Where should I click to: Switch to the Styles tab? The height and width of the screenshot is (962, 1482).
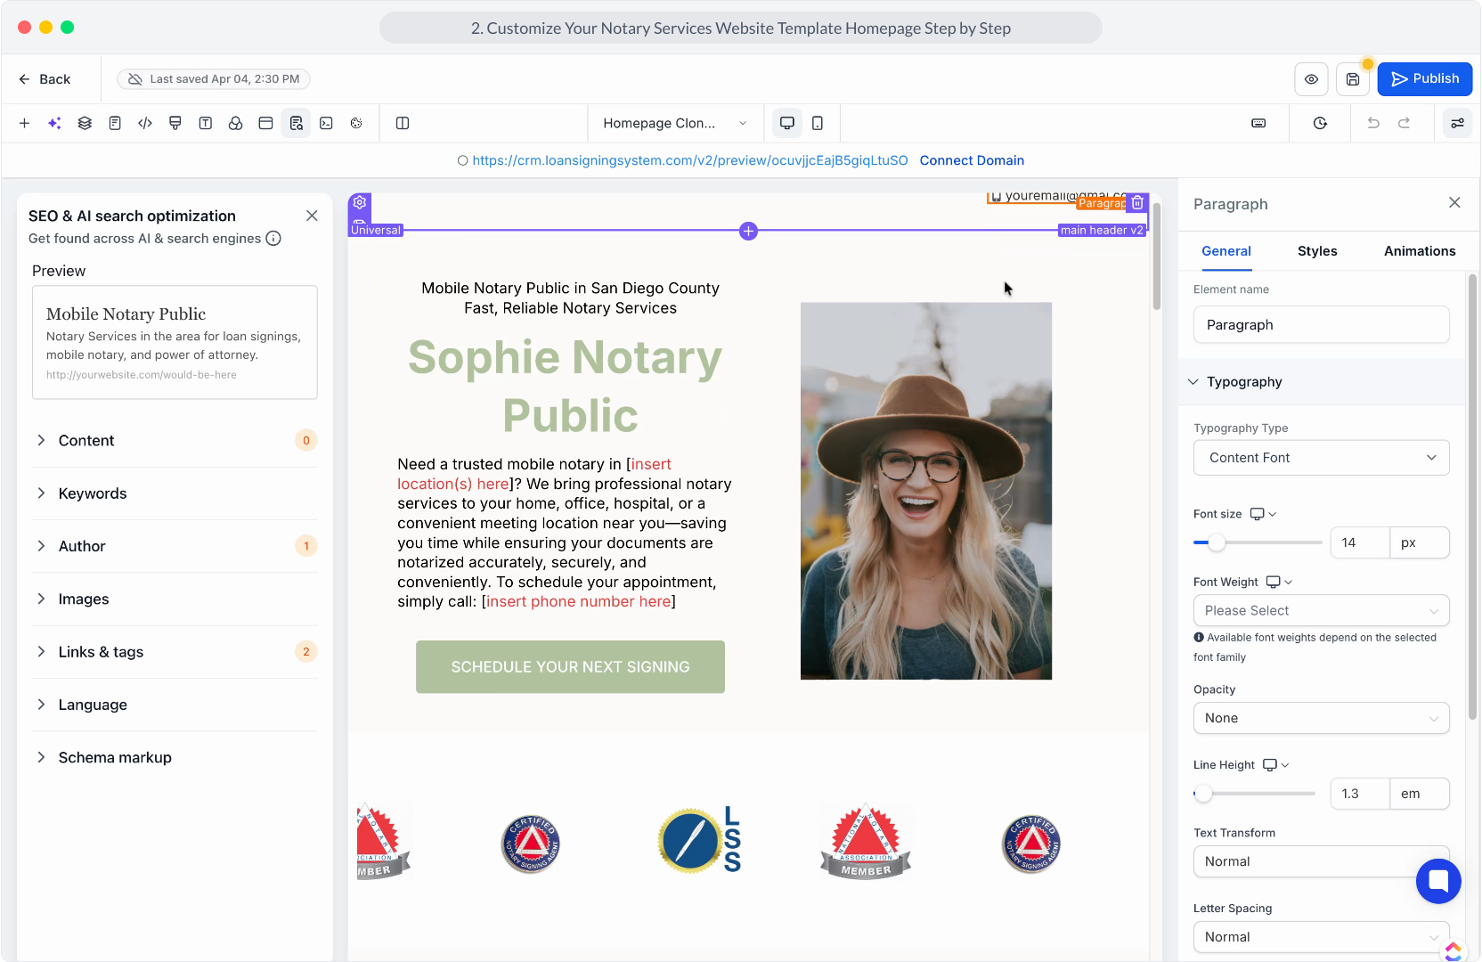click(1317, 251)
